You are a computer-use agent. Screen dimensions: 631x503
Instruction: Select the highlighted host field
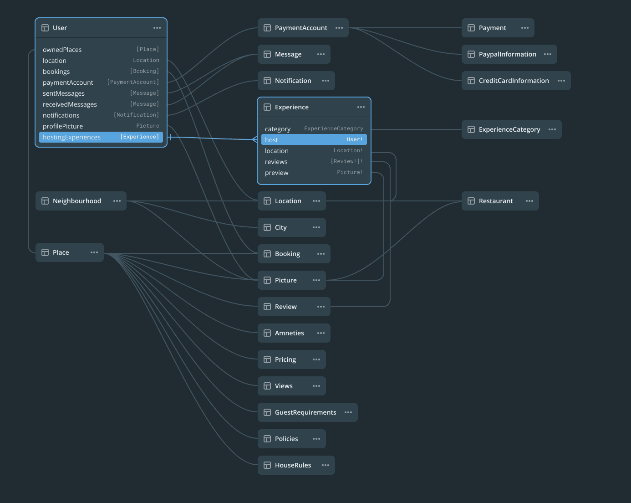coord(314,140)
